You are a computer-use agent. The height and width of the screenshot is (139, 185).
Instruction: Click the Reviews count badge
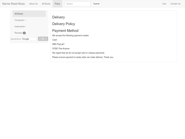click(24, 33)
